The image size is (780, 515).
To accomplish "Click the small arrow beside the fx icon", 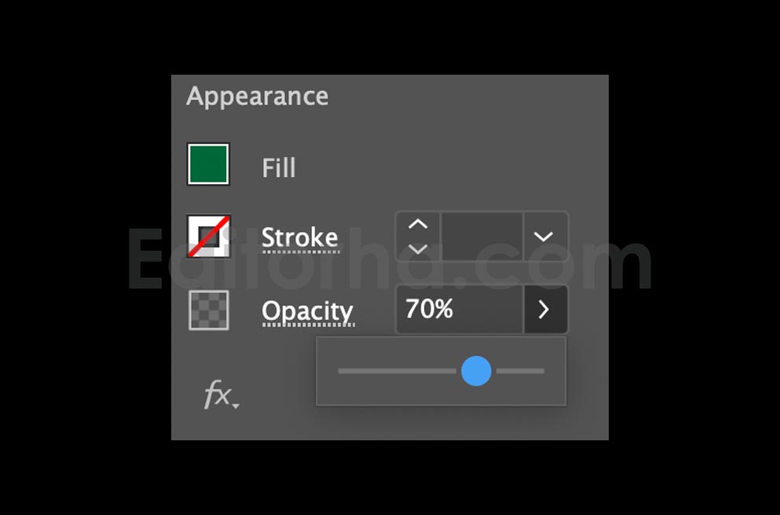I will (x=236, y=406).
